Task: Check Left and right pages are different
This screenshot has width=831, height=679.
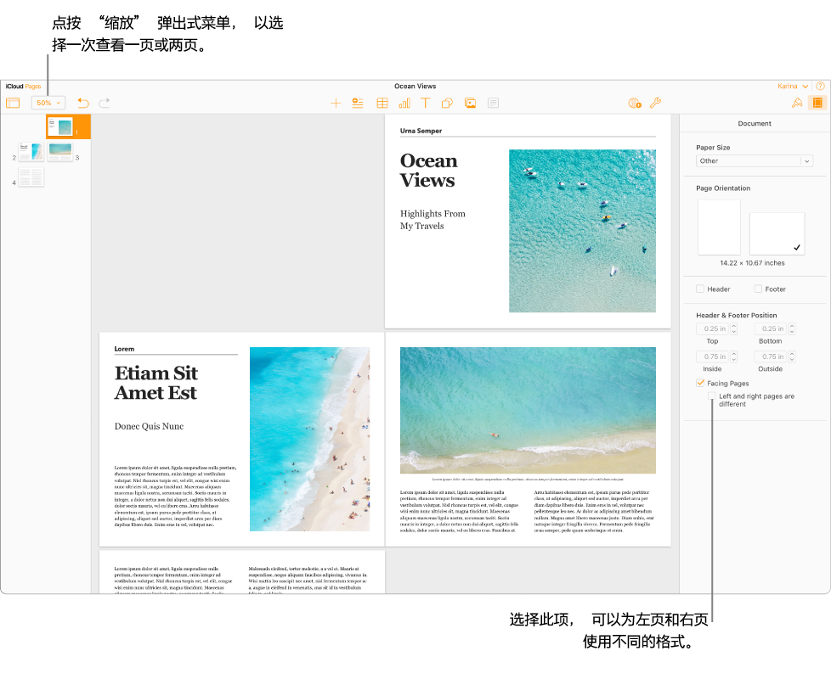Action: [x=712, y=396]
